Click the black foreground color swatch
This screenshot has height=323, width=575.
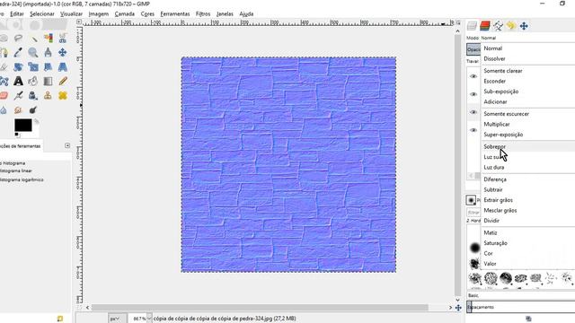tap(22, 125)
